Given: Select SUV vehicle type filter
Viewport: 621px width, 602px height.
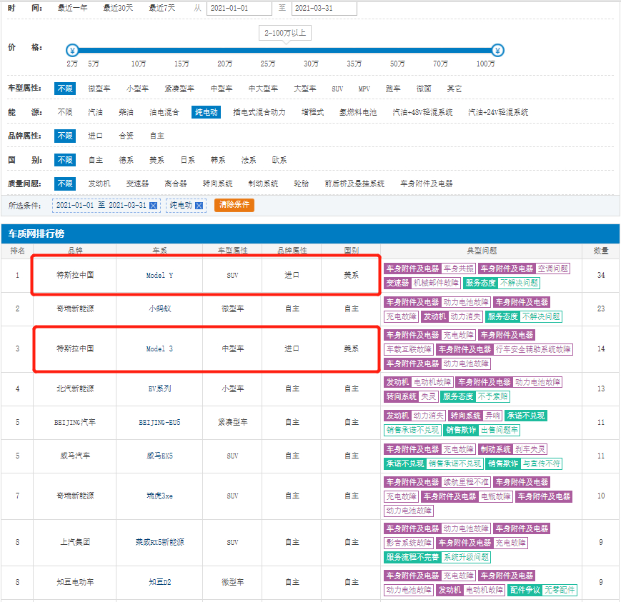Looking at the screenshot, I should point(337,89).
